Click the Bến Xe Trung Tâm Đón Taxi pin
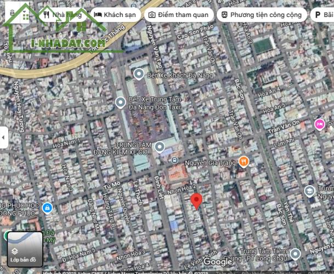334x274 pixels. [x=120, y=103]
